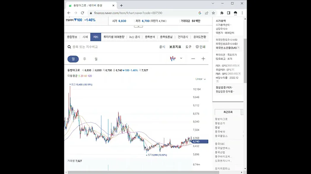Click the 20-day moving average label
The image size is (311, 174).
(x=82, y=76)
